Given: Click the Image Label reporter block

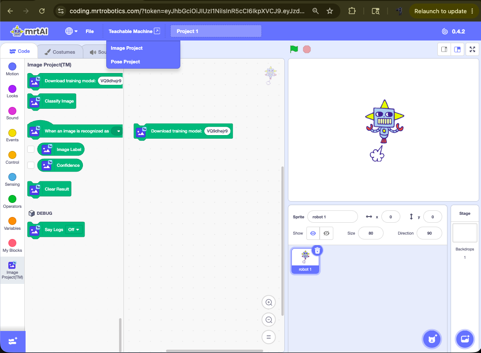Looking at the screenshot, I should [61, 149].
